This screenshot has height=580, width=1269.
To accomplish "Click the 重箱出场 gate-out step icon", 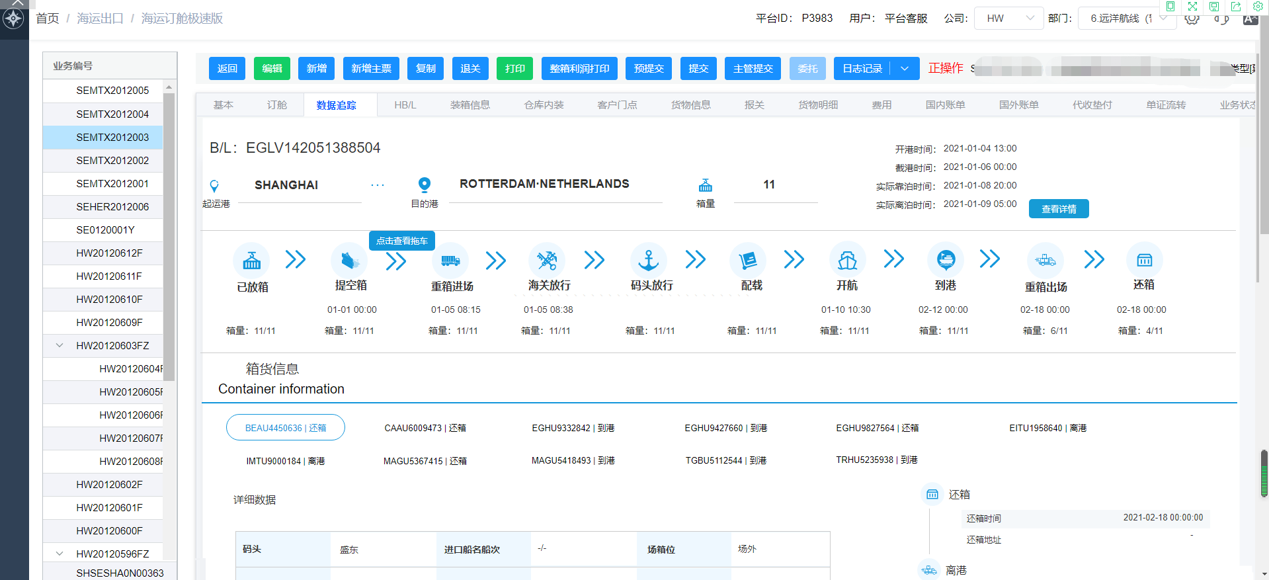I will [x=1045, y=261].
